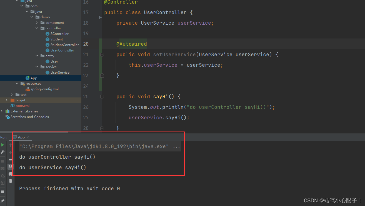Expand the target folder
This screenshot has width=365, height=206.
click(7, 100)
